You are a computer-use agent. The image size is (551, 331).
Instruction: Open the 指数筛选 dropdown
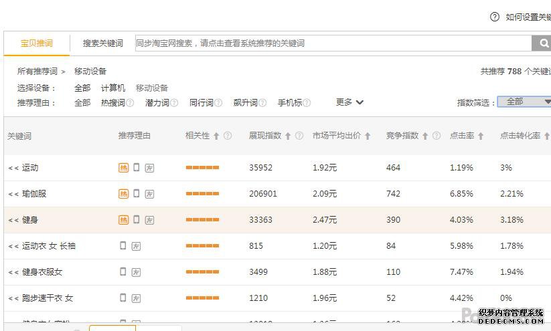pyautogui.click(x=524, y=102)
